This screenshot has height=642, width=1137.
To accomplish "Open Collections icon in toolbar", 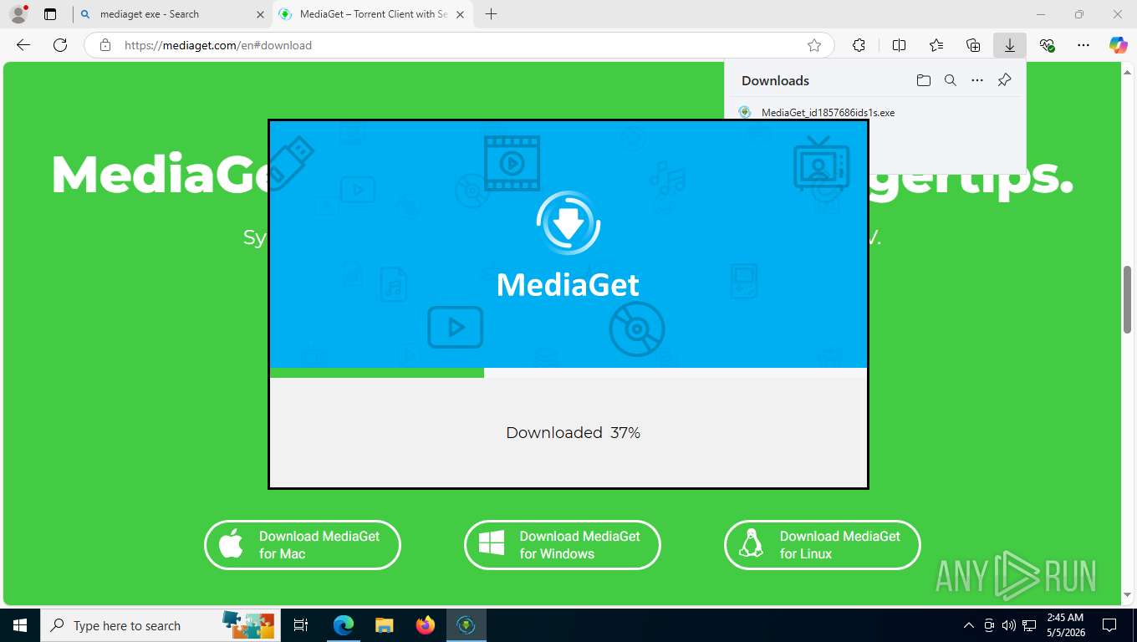I will [973, 45].
